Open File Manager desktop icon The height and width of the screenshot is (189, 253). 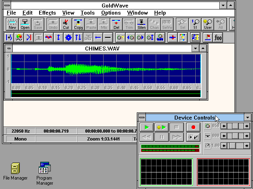point(15,171)
